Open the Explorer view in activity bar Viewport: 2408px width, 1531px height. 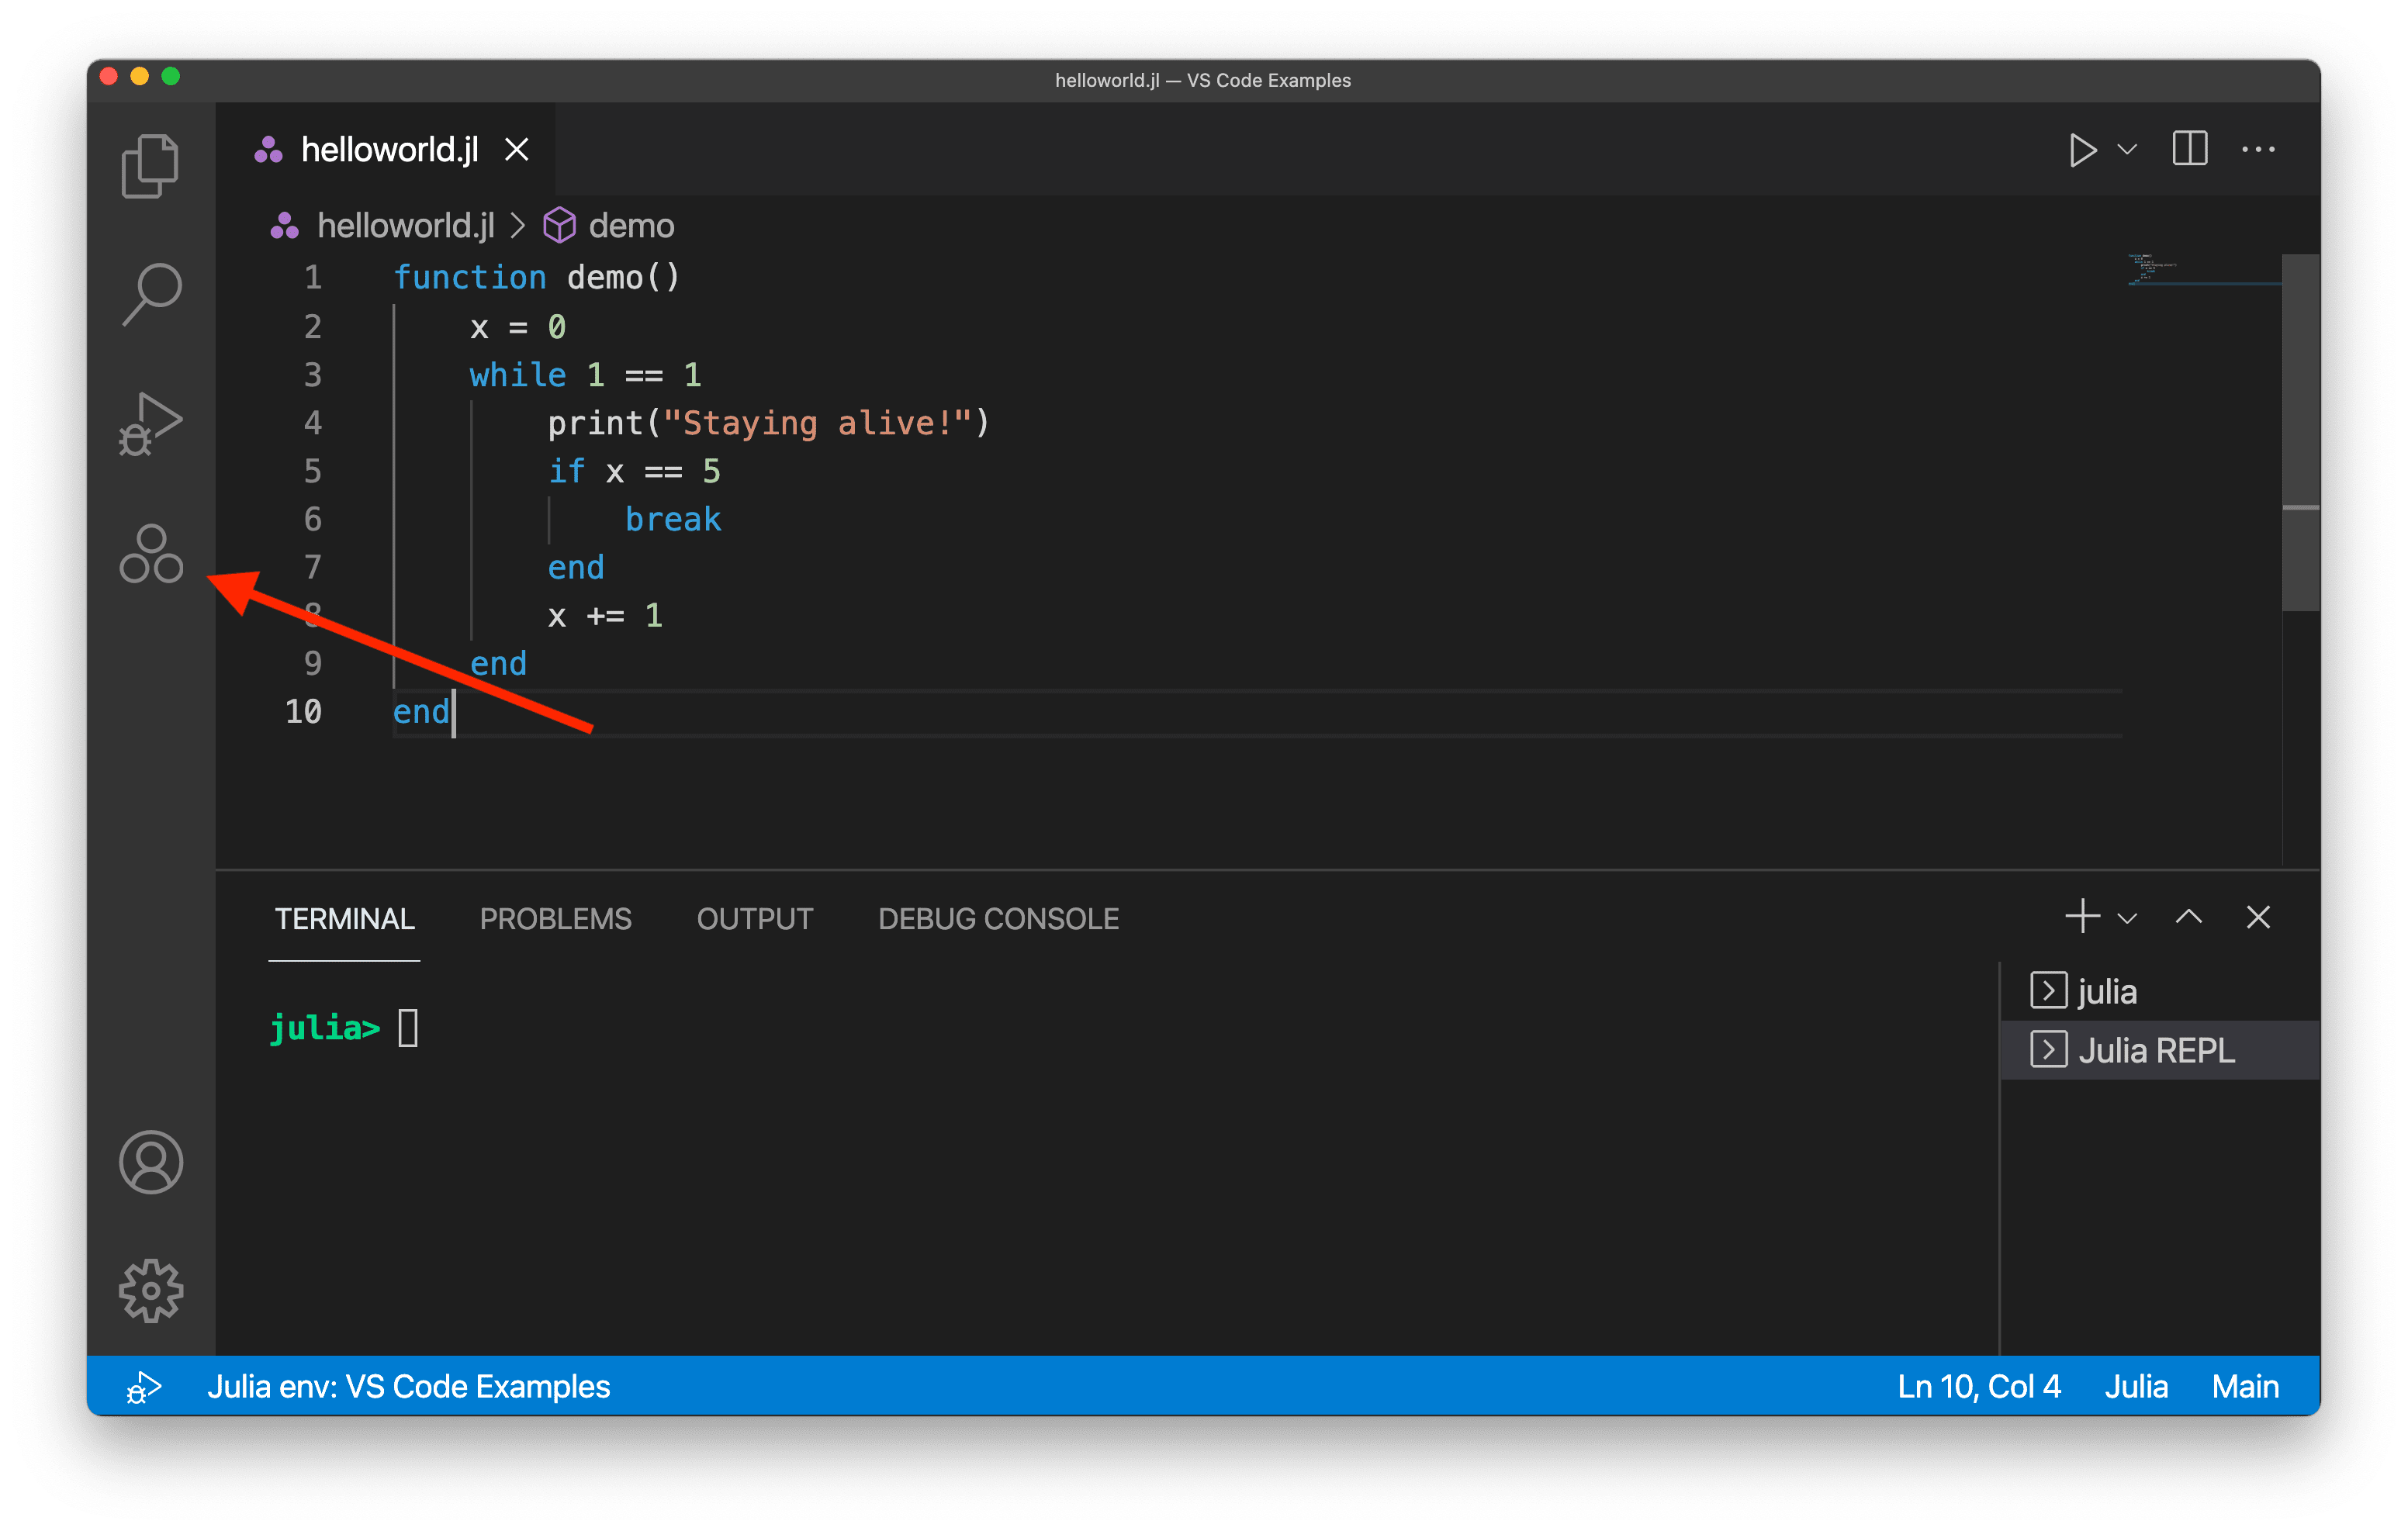pyautogui.click(x=150, y=166)
